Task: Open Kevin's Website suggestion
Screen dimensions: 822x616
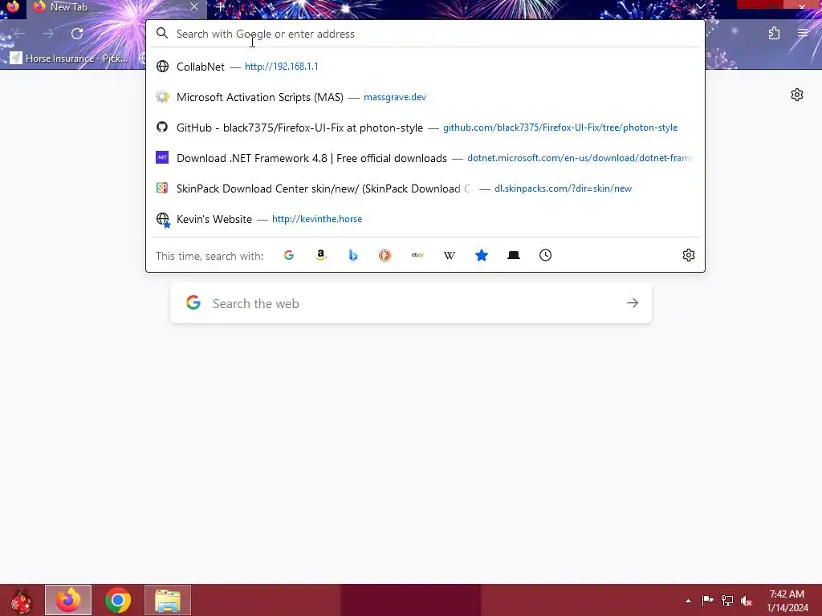Action: [425, 219]
